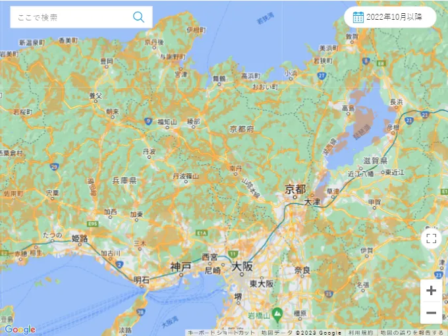Click the 姫路 city label
The height and width of the screenshot is (336, 448).
(80, 238)
